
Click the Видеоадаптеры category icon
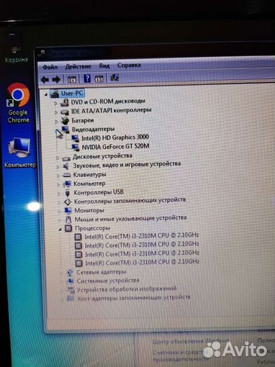click(x=65, y=129)
